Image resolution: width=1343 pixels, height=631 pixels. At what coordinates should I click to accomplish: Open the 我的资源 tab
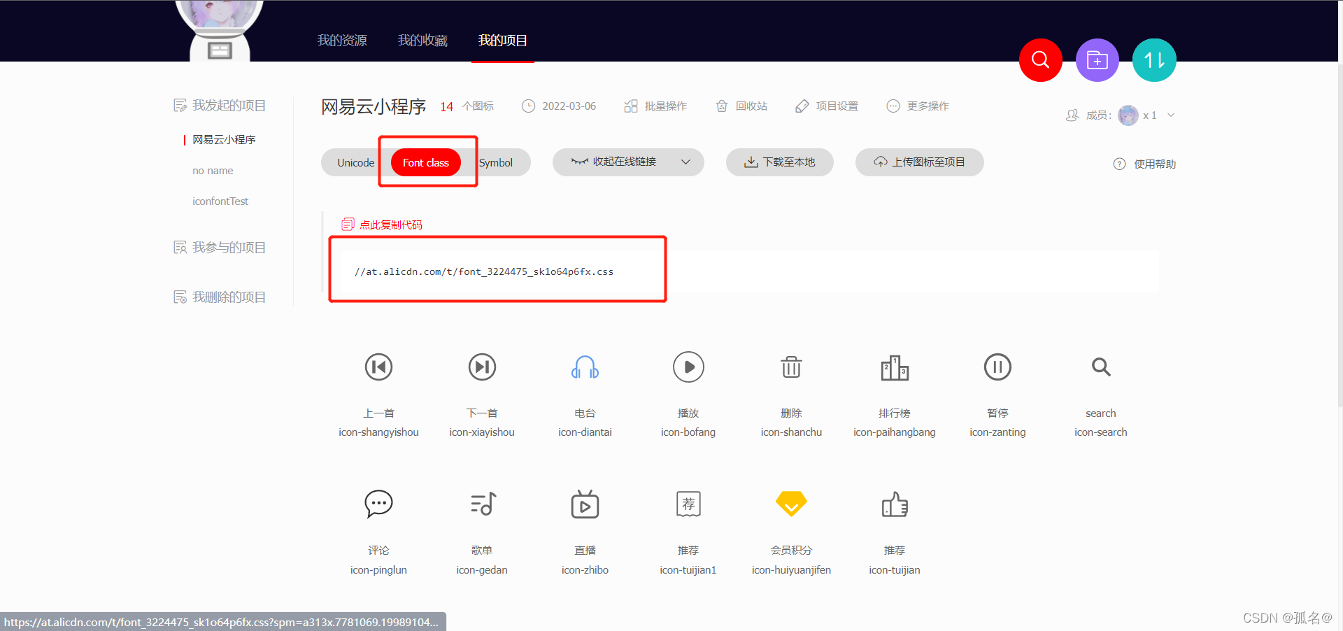point(342,41)
